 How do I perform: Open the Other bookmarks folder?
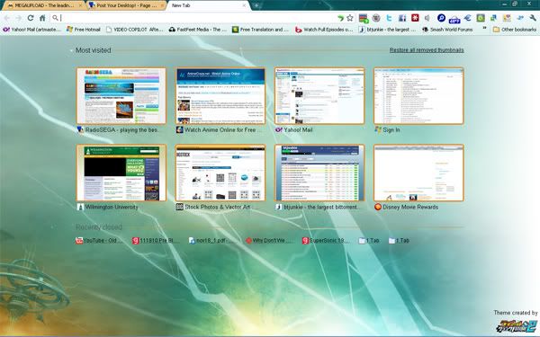(515, 30)
